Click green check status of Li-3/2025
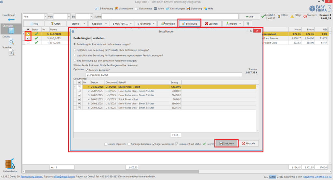Image resolution: width=333 pixels, height=180 pixels. pos(36,38)
